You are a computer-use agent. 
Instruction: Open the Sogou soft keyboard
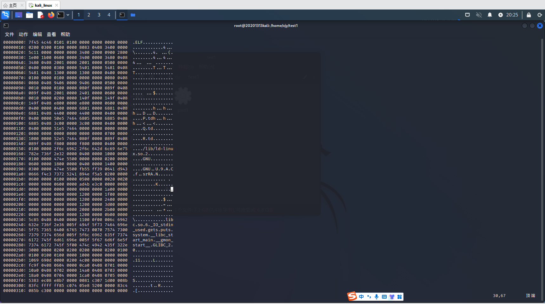tap(384, 297)
